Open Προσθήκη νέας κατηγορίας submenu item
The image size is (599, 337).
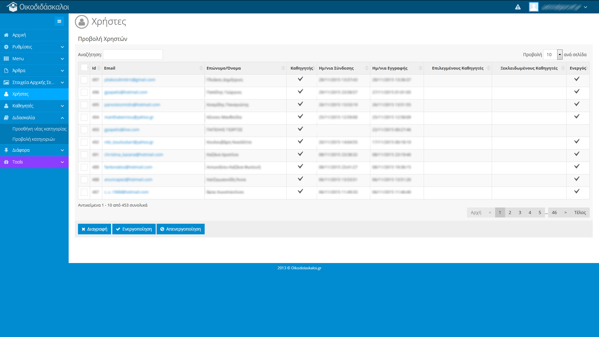[x=40, y=129]
